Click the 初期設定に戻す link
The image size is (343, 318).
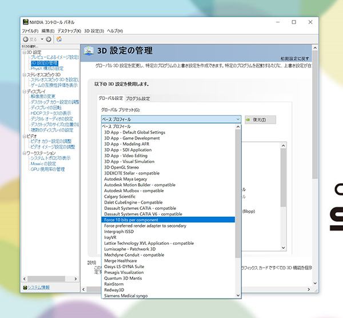click(294, 59)
